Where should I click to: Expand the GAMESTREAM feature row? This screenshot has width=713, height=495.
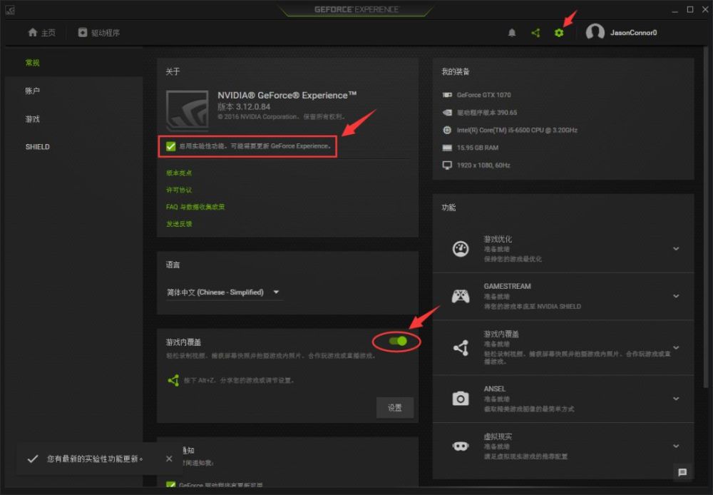click(676, 296)
